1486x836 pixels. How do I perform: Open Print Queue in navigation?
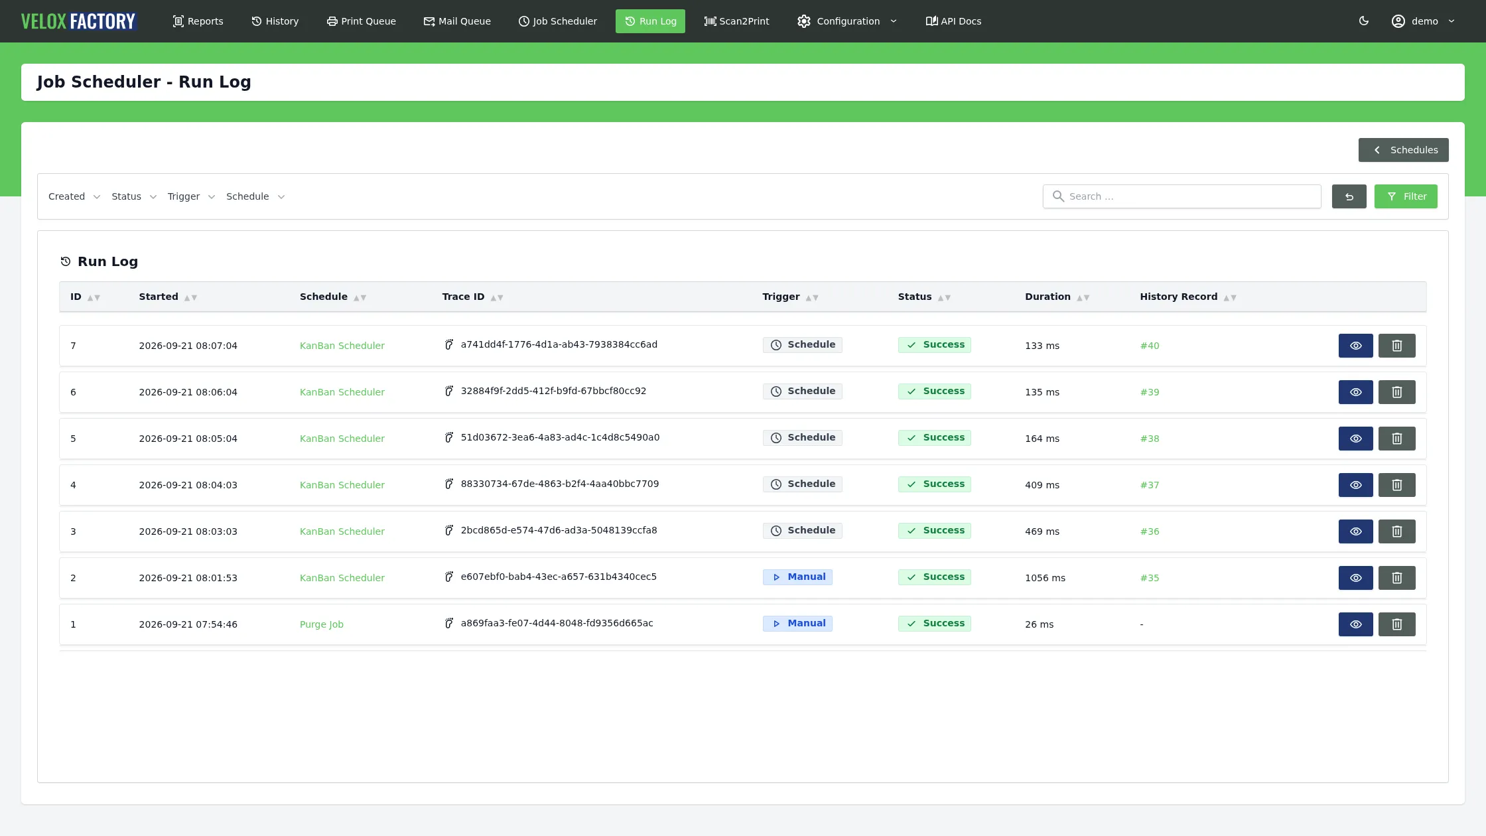pos(361,21)
